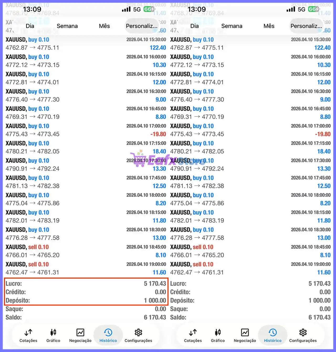The image size is (336, 352).
Task: Select Dia tab in left phone screen
Action: tap(30, 26)
